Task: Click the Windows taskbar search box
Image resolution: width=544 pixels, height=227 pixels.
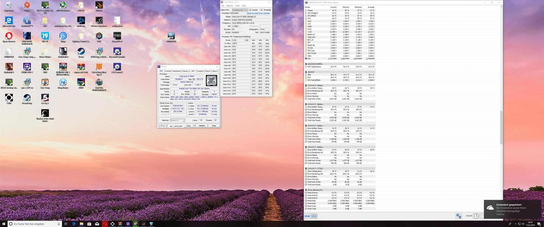Action: coord(35,224)
